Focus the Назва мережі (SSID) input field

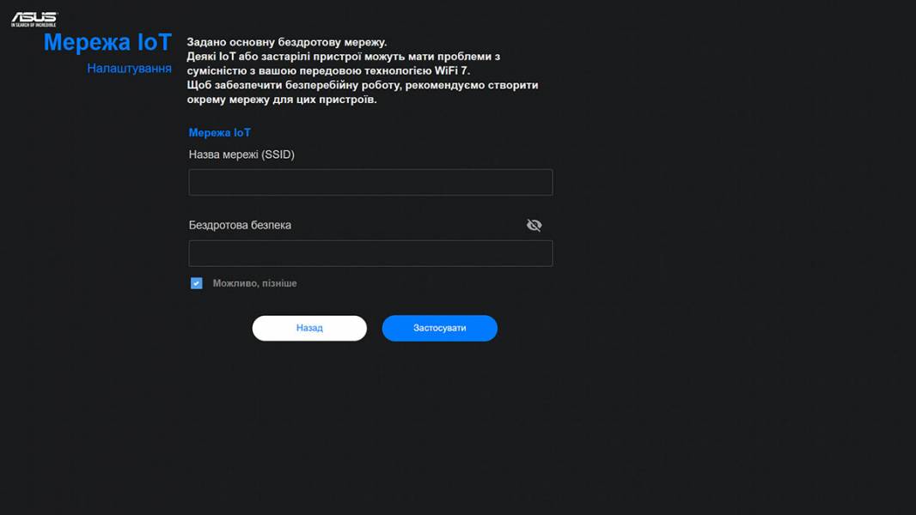(370, 183)
